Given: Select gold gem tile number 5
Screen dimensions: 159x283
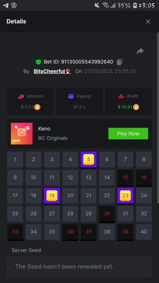Looking at the screenshot, I should [89, 160].
